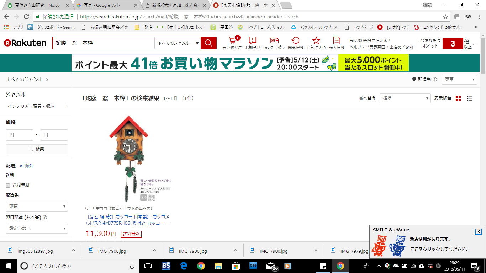
Task: Click the minimum price 円 input field
Action: 20,135
